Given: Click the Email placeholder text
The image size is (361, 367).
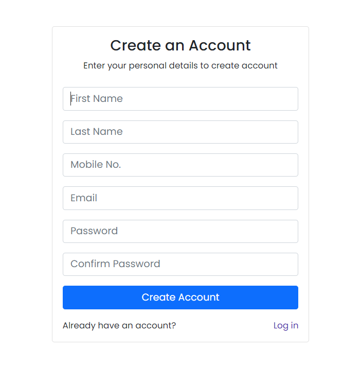Looking at the screenshot, I should coord(84,198).
